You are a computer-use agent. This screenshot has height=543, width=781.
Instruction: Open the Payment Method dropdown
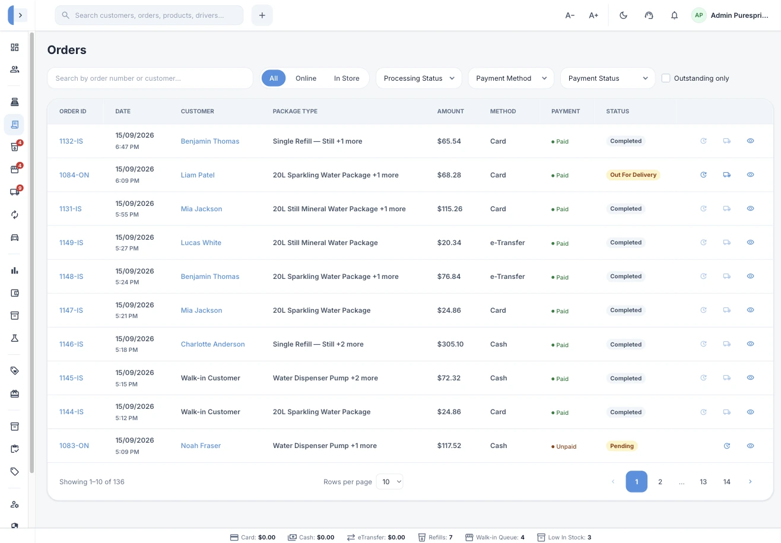tap(511, 78)
